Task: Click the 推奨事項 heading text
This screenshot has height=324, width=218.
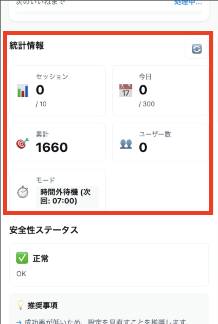Action: pyautogui.click(x=43, y=306)
